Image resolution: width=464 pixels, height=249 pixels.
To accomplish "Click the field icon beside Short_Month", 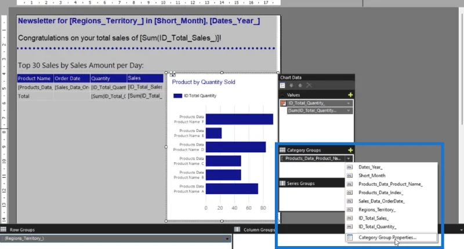I will [350, 175].
